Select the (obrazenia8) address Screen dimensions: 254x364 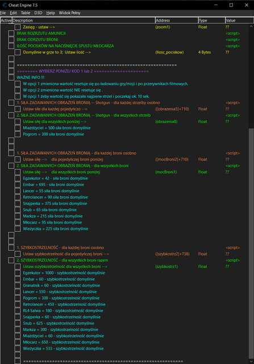[166, 122]
